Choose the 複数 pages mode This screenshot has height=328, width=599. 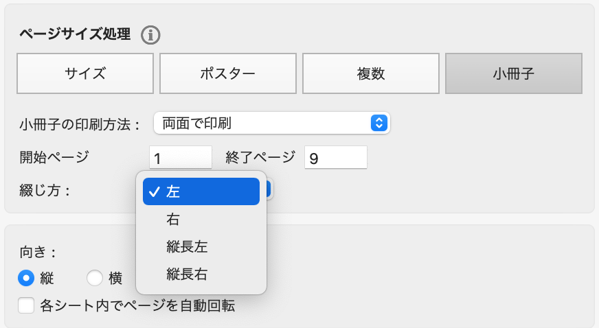coord(371,73)
